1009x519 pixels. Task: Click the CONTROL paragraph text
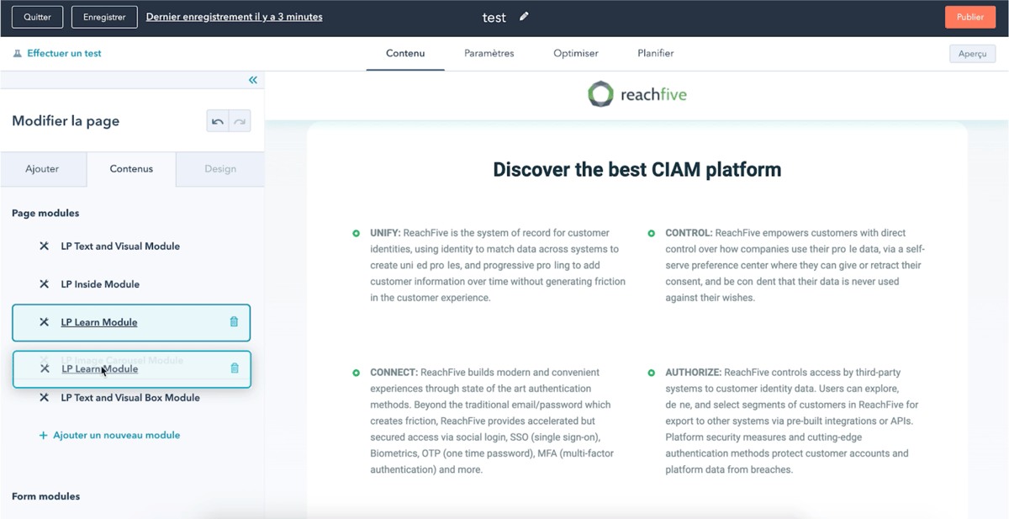click(795, 265)
